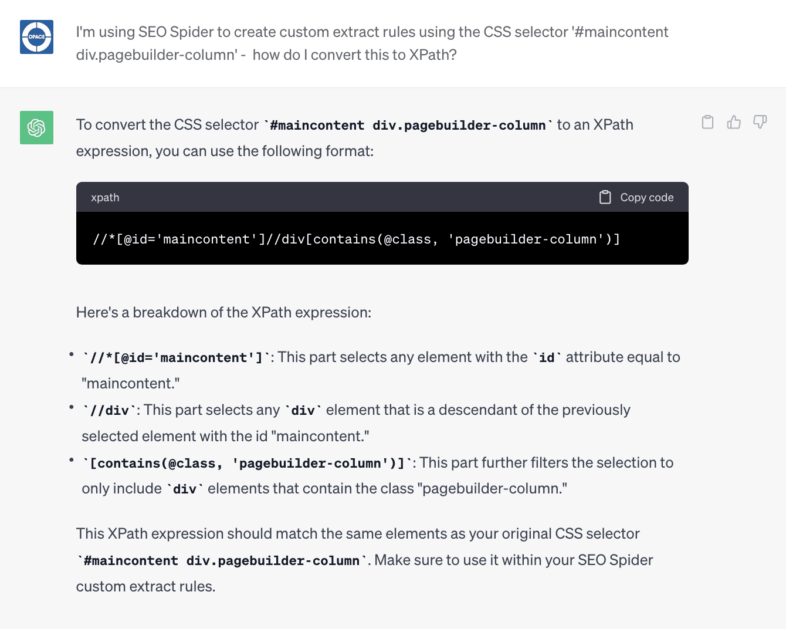Click the CSS selector code in the final paragraph

click(x=222, y=561)
